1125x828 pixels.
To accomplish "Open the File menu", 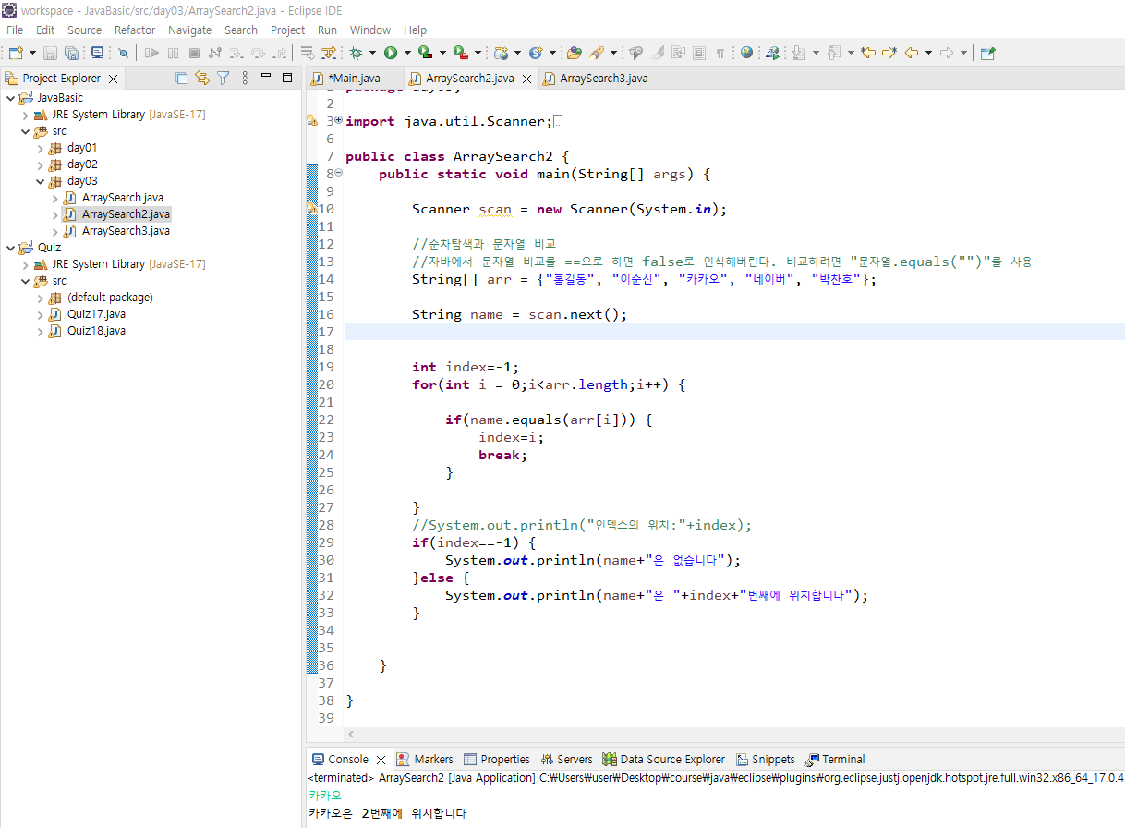I will (15, 30).
